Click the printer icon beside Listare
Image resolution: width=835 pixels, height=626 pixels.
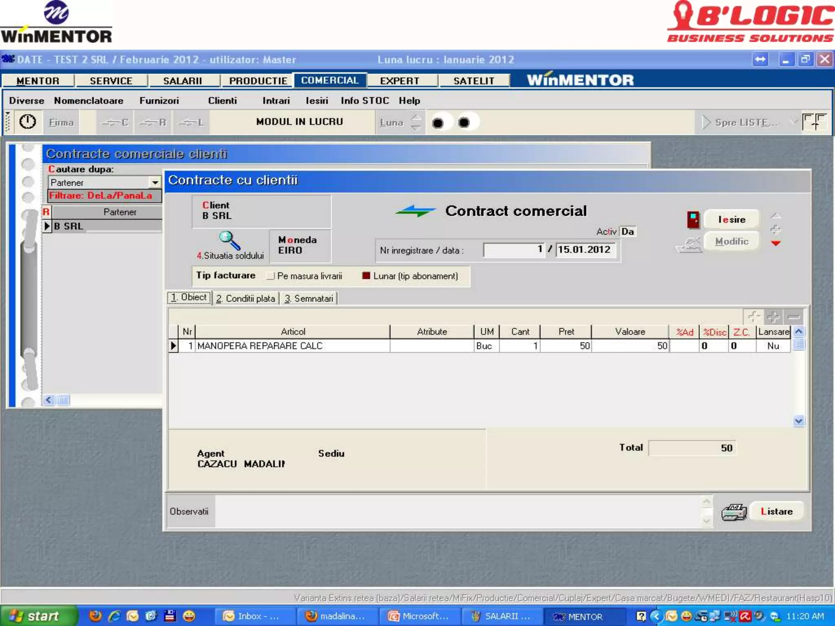pos(733,511)
